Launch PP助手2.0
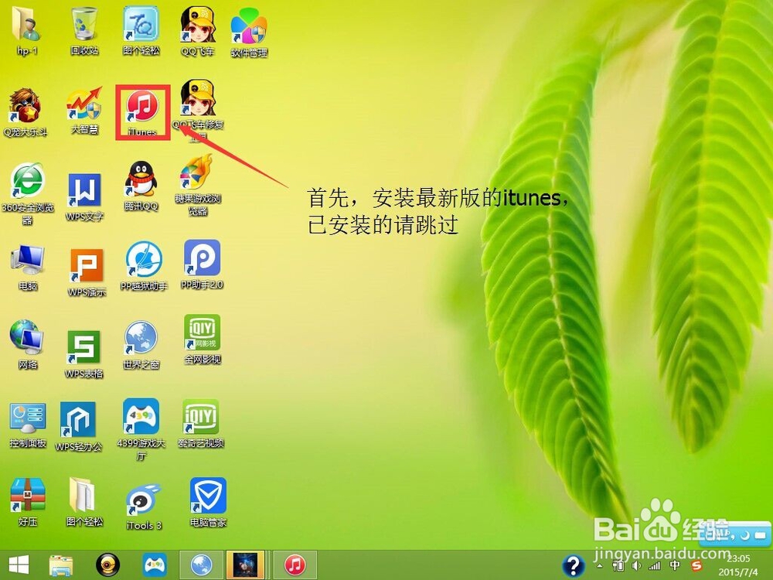Image resolution: width=773 pixels, height=580 pixels. (202, 264)
